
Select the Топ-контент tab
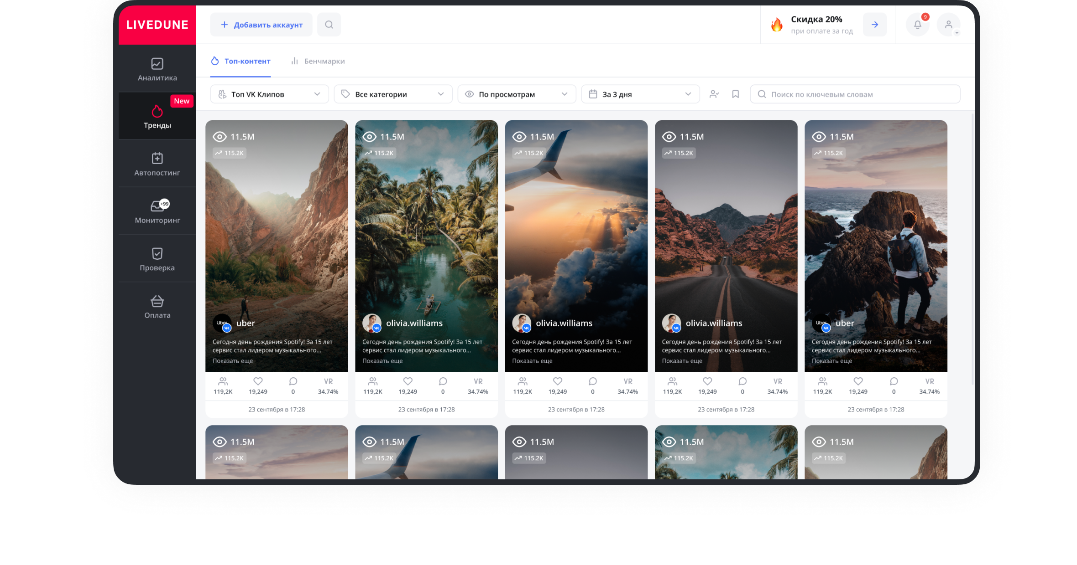[240, 61]
